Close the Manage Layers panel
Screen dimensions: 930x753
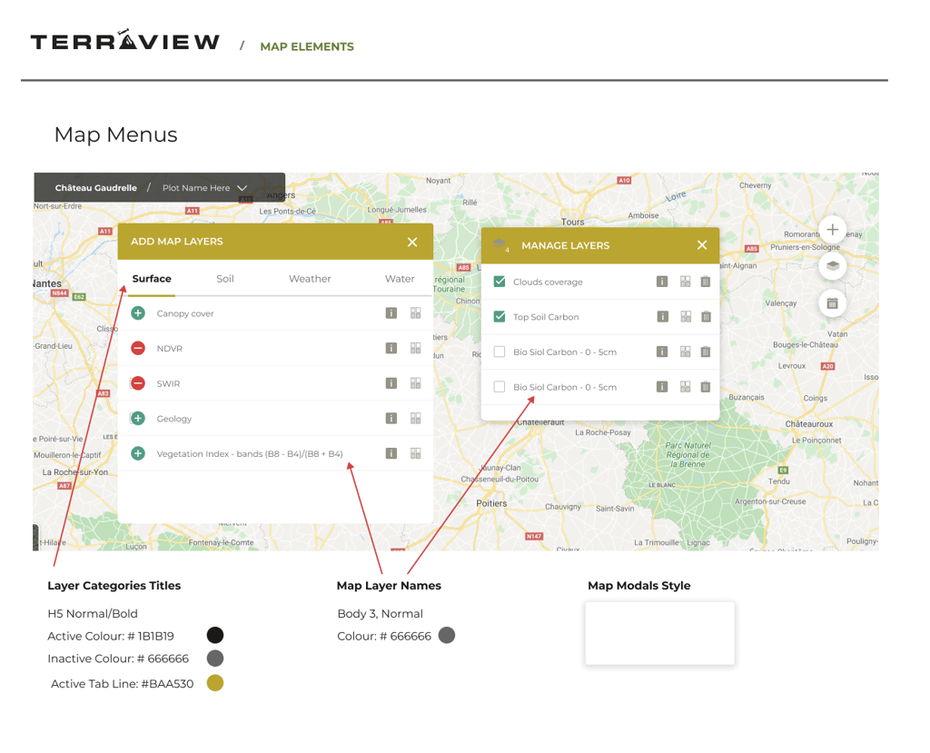coord(702,244)
